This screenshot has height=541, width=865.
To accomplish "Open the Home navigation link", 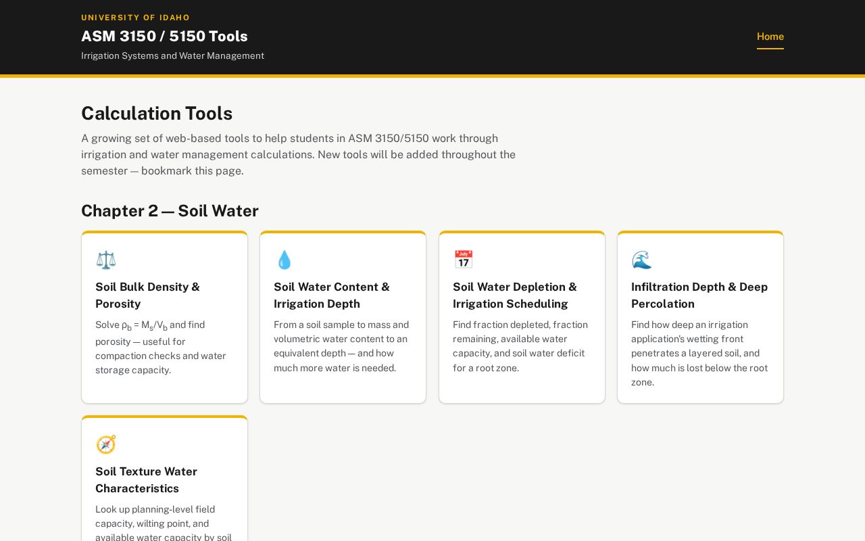I will pos(770,37).
